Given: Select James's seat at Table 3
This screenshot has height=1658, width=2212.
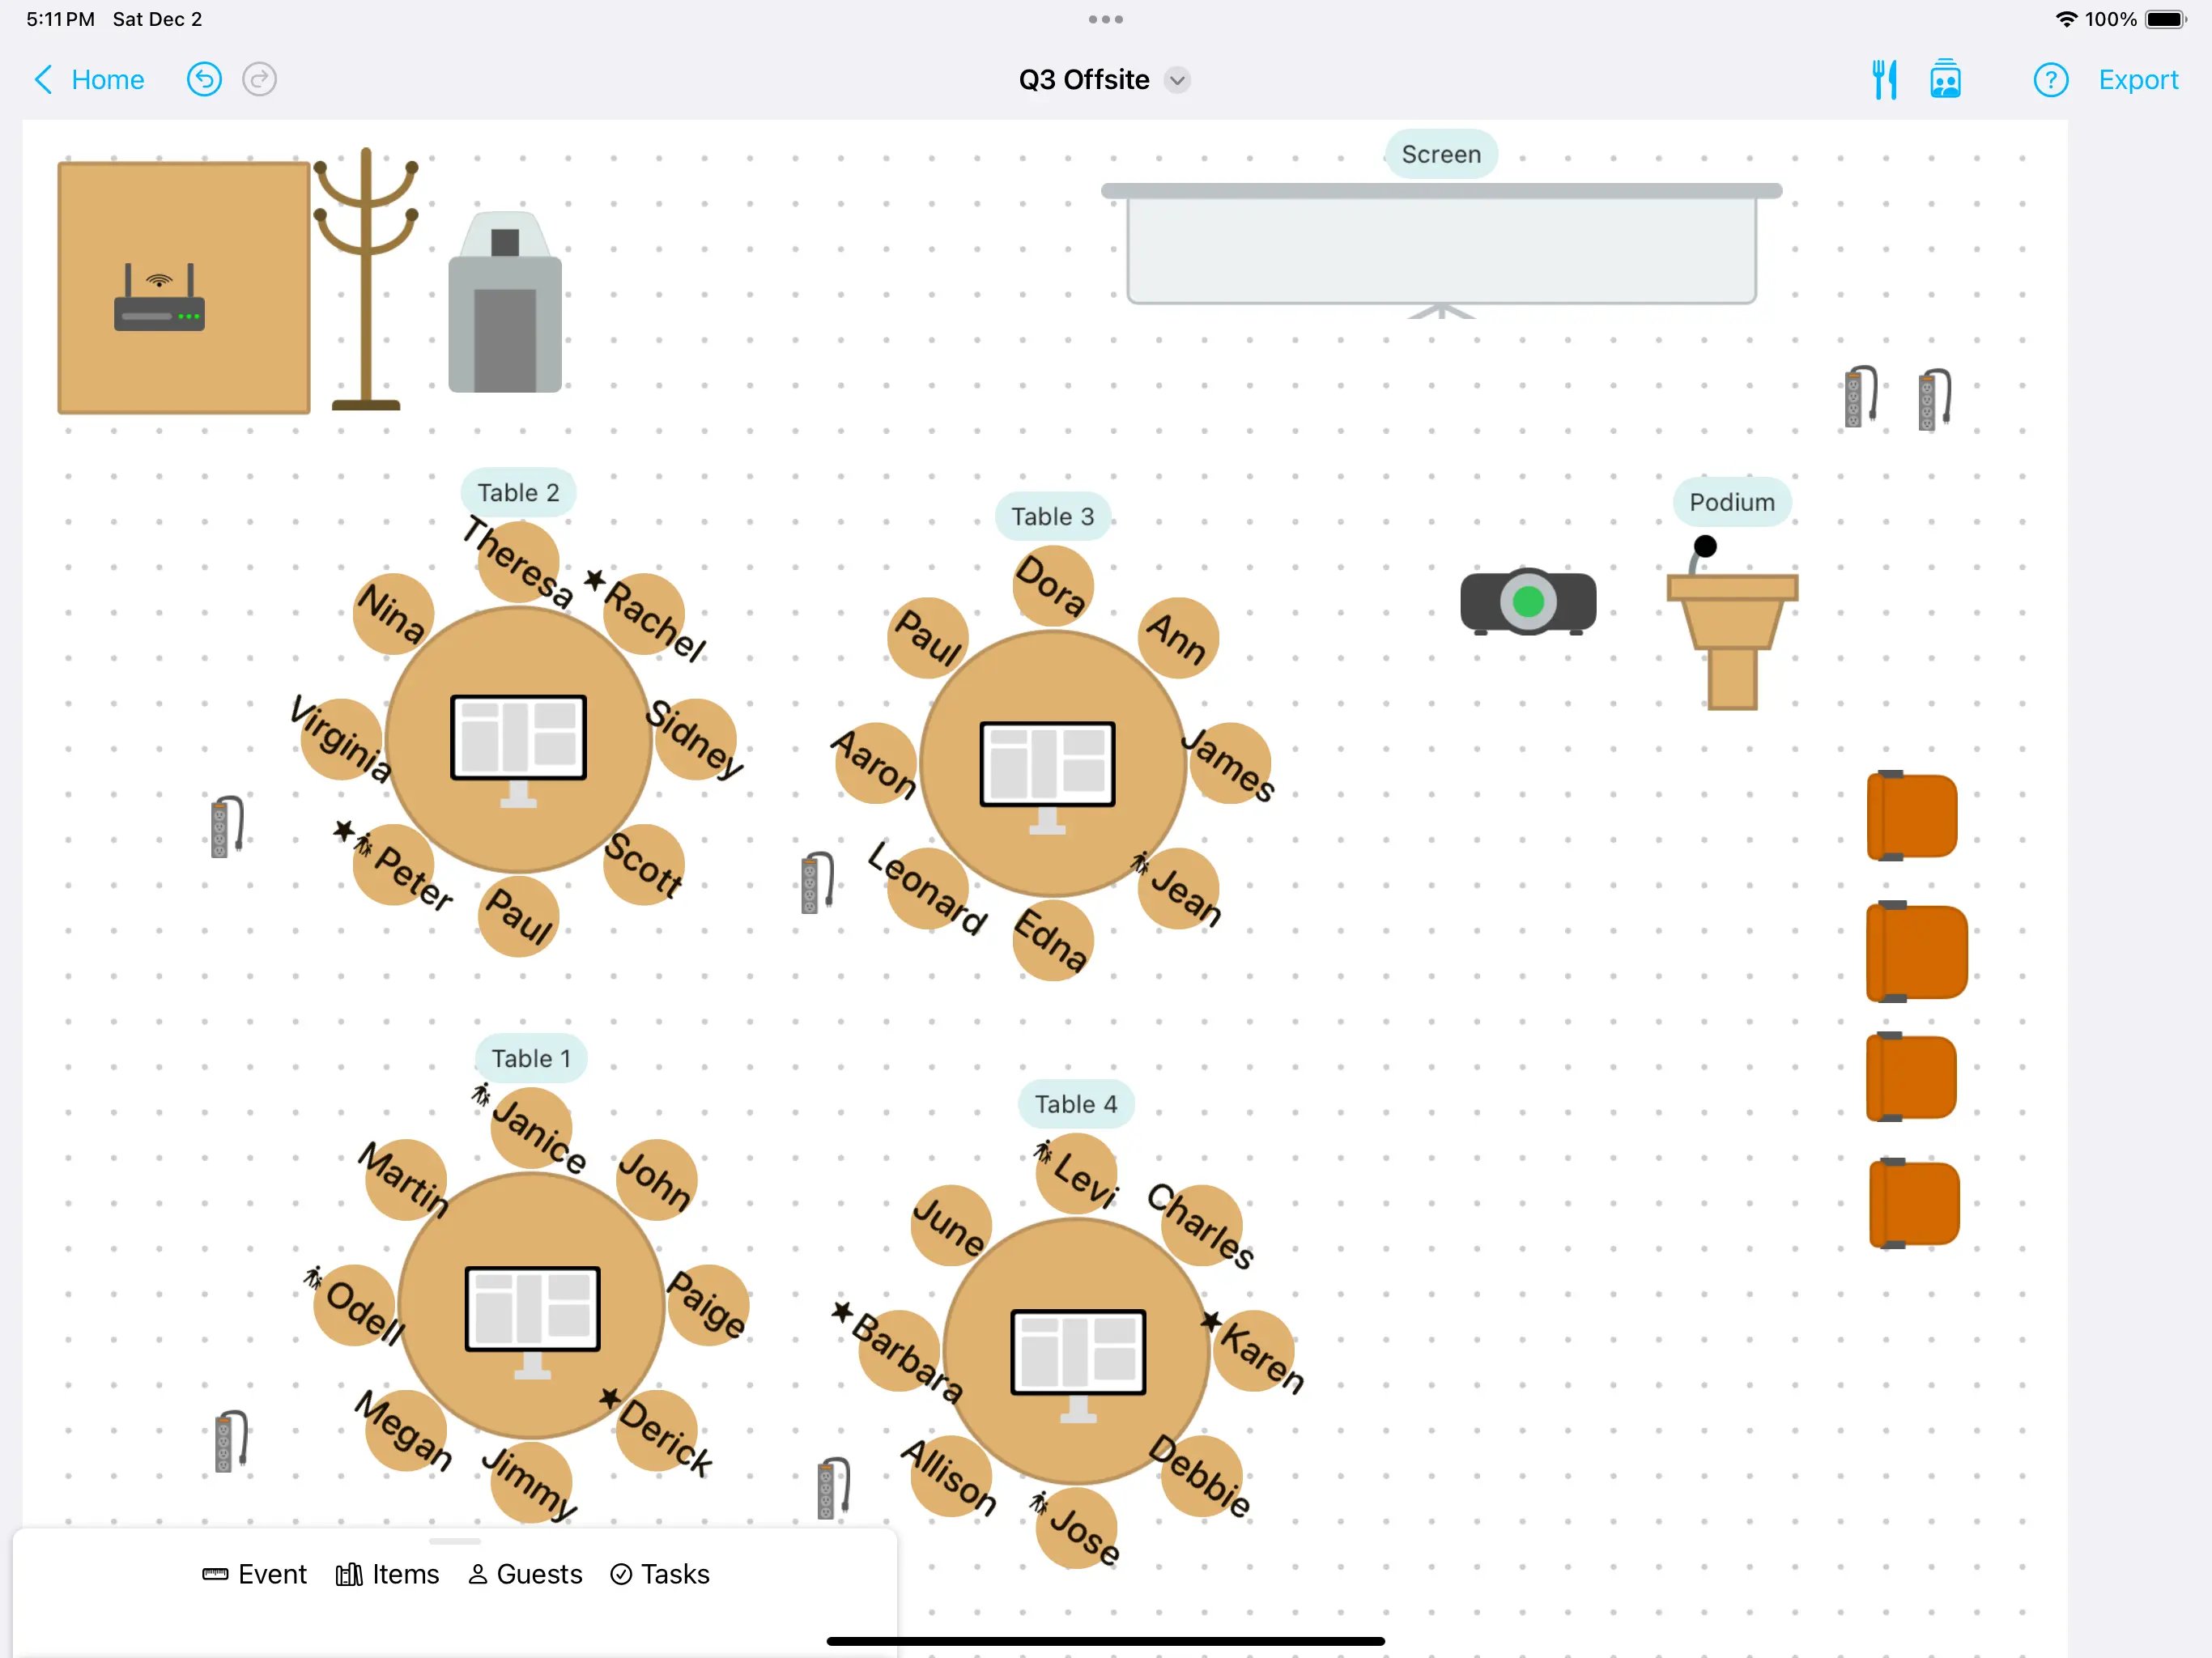Looking at the screenshot, I should tap(1230, 763).
